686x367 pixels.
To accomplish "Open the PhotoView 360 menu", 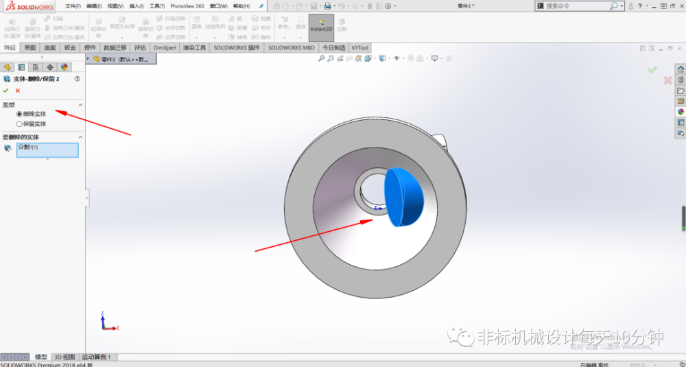I will tap(187, 6).
